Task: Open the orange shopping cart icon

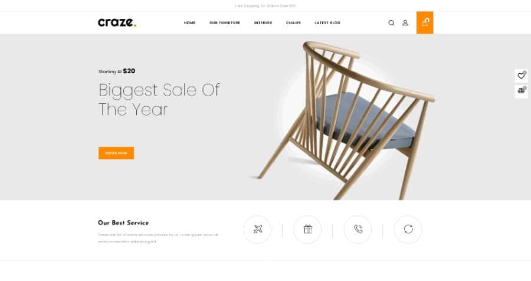Action: tap(425, 22)
